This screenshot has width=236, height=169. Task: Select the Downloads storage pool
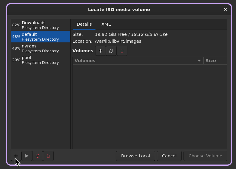(x=41, y=25)
